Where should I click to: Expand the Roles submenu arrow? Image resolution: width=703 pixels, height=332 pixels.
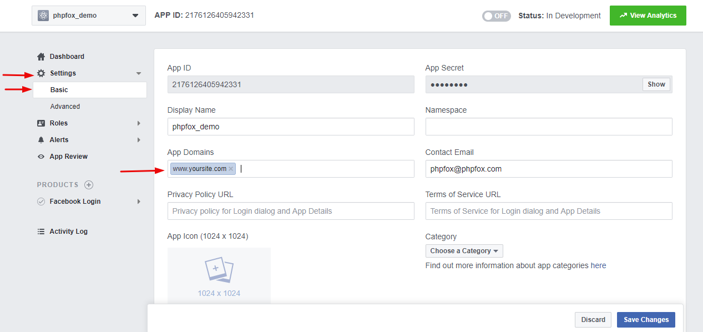(139, 123)
